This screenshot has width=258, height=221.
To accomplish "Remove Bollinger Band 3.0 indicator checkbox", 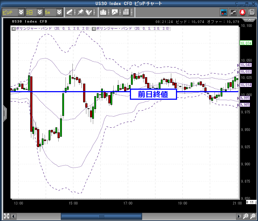I will (95, 28).
